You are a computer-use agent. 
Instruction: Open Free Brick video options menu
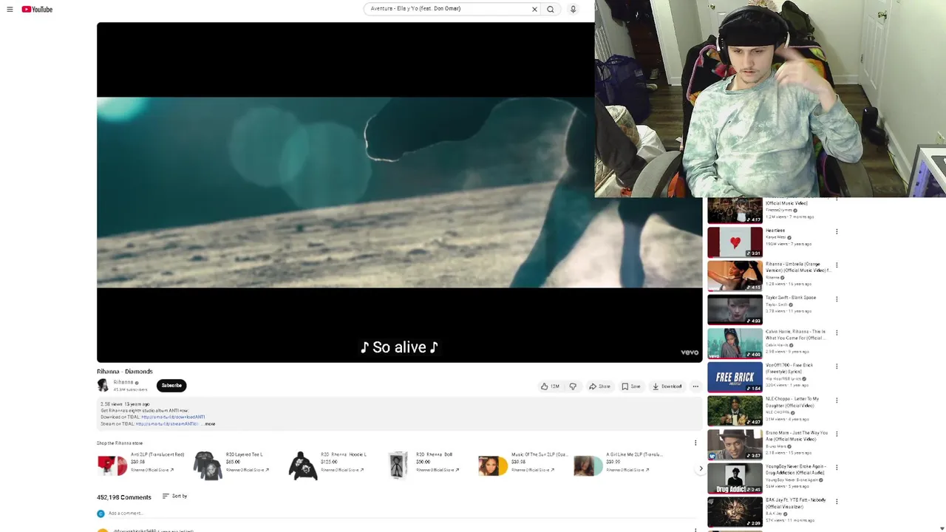tap(837, 366)
